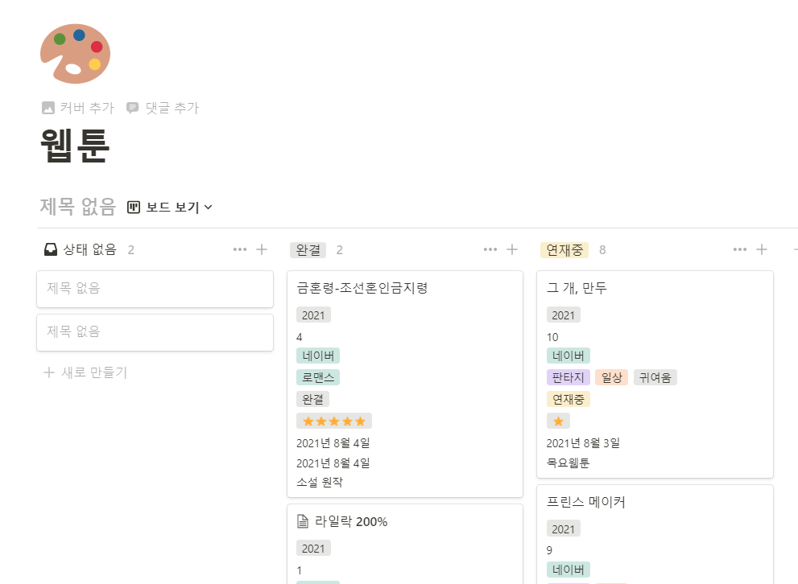This screenshot has width=798, height=584.
Task: Click the 연재중 column count 8
Action: tap(602, 250)
